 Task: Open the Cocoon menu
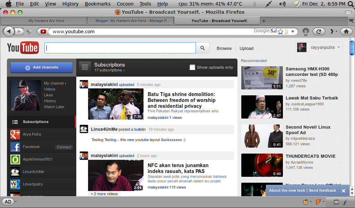tap(125, 4)
